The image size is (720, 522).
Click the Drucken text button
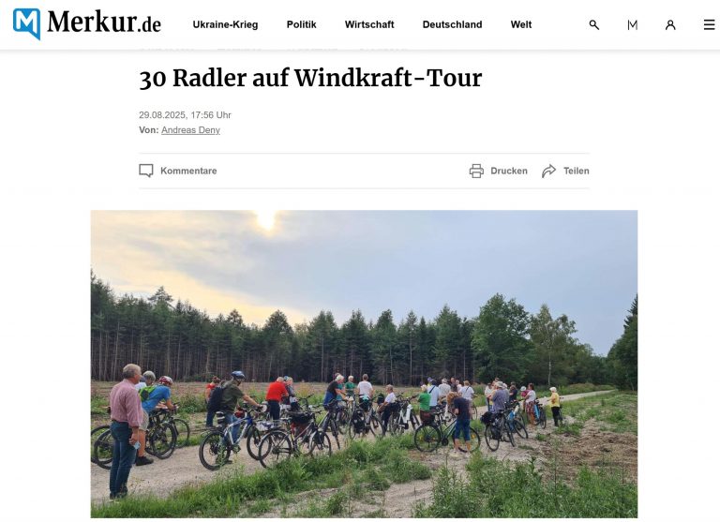pyautogui.click(x=509, y=171)
